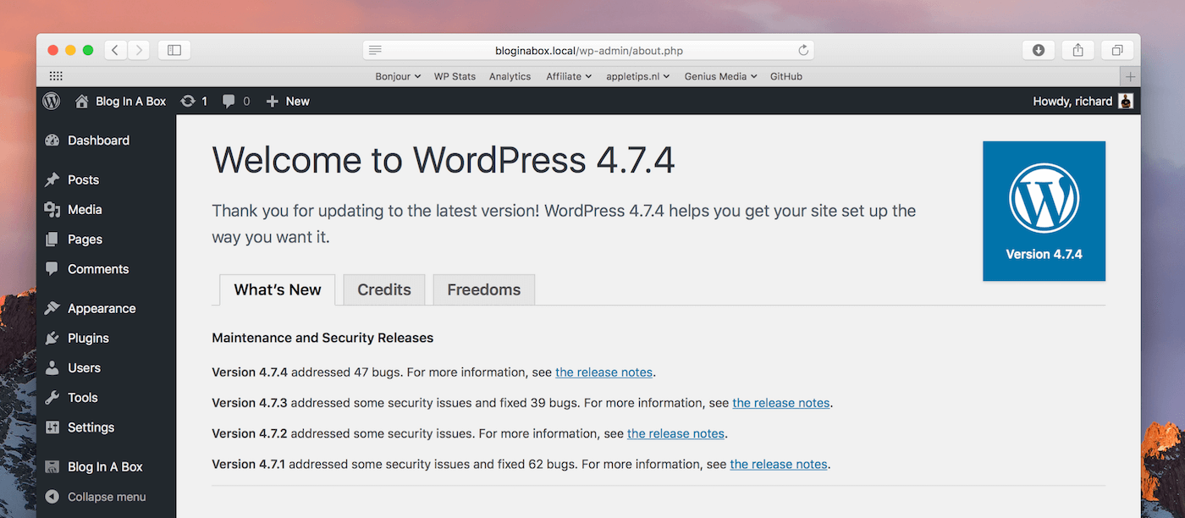
Task: Expand the Affiliate bookmarks dropdown
Action: [x=569, y=76]
